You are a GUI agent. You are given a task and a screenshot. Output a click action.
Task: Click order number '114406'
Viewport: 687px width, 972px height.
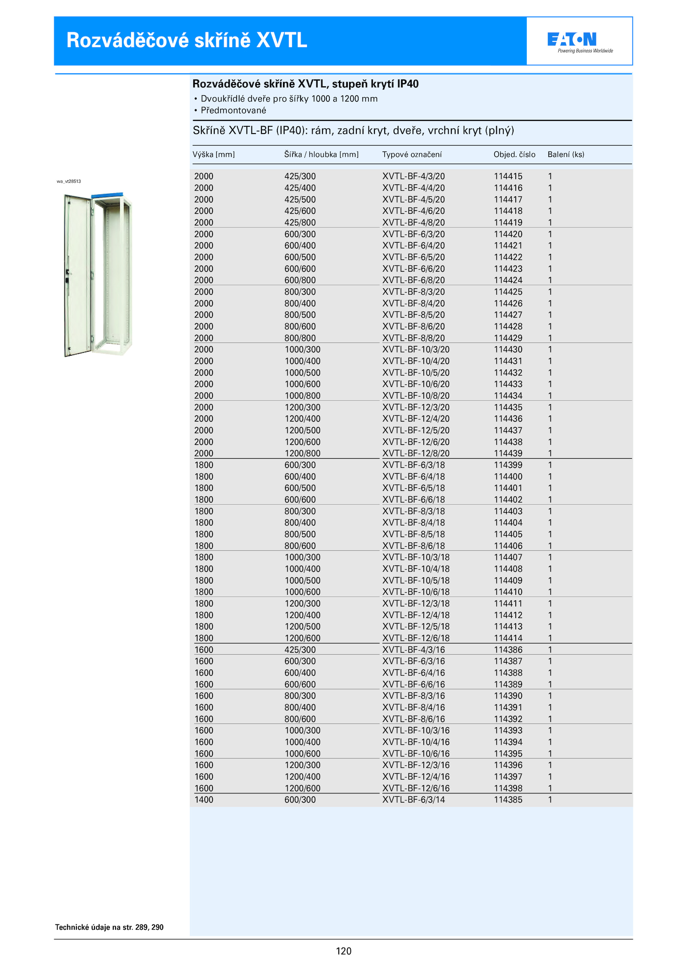[x=508, y=546]
